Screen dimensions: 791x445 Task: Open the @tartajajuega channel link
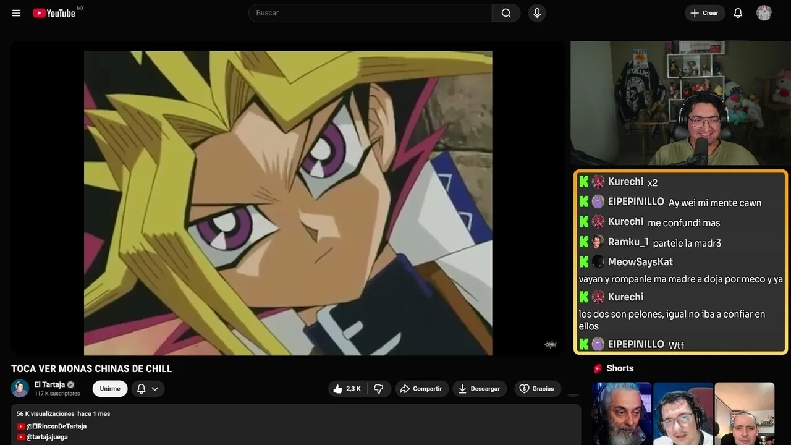pos(47,437)
